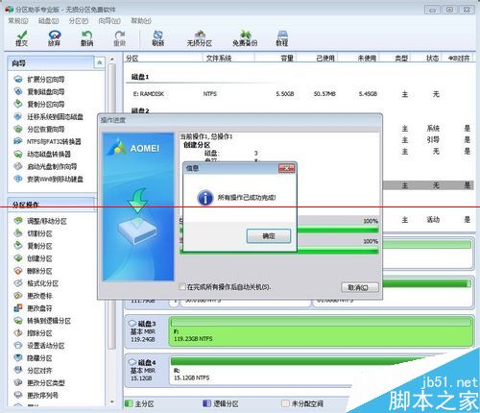The image size is (480, 413).
Task: Open the 帮助 menu
Action: [x=141, y=21]
